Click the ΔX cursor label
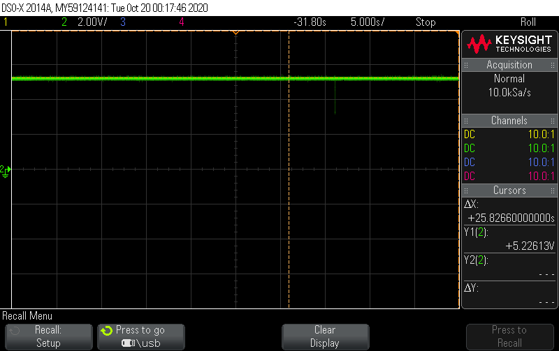Image resolution: width=559 pixels, height=351 pixels. tap(470, 204)
